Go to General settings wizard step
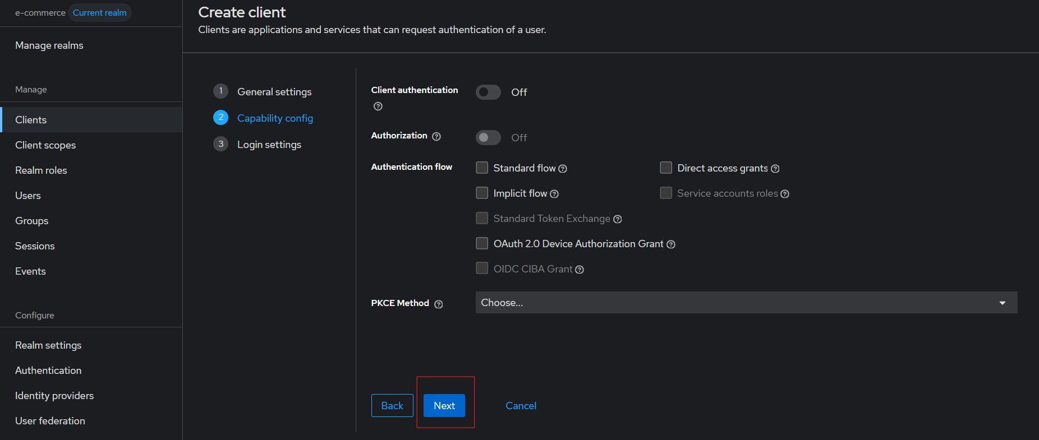The width and height of the screenshot is (1039, 440). 274,92
